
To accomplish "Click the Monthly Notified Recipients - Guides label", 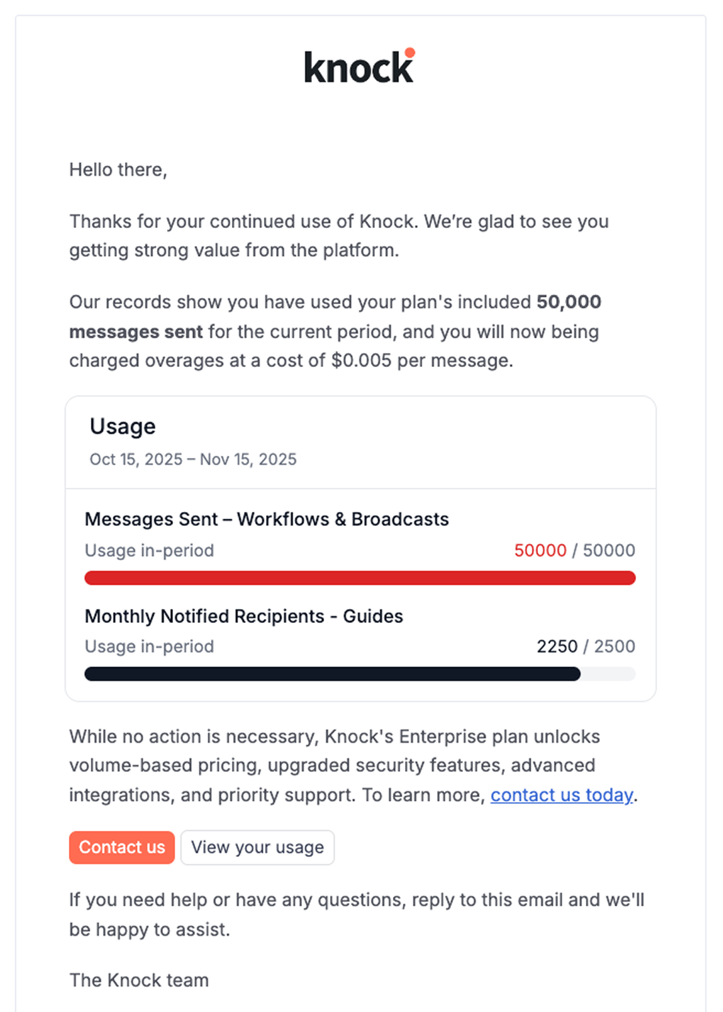I will click(x=243, y=616).
